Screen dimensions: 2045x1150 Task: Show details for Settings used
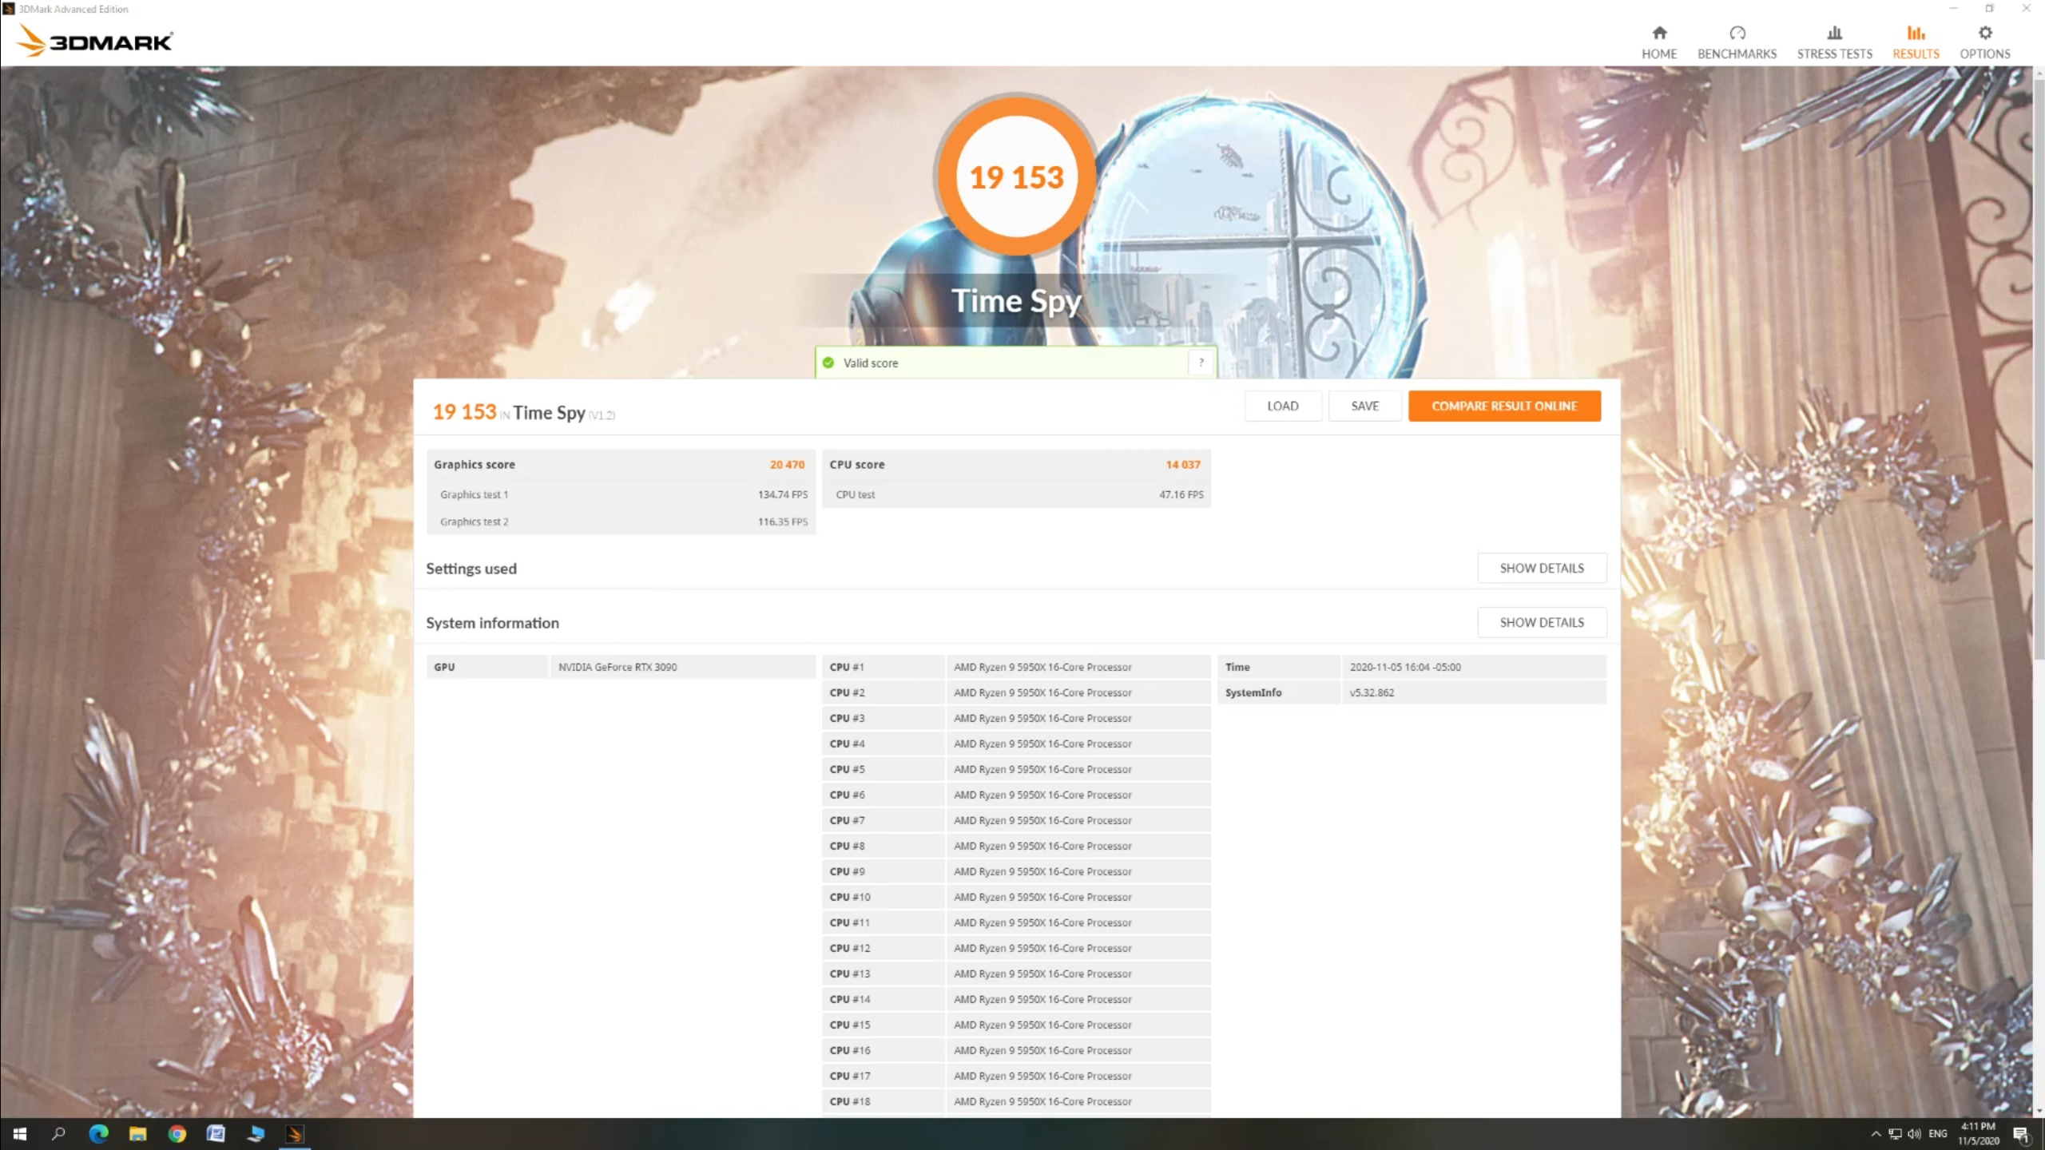pyautogui.click(x=1541, y=568)
